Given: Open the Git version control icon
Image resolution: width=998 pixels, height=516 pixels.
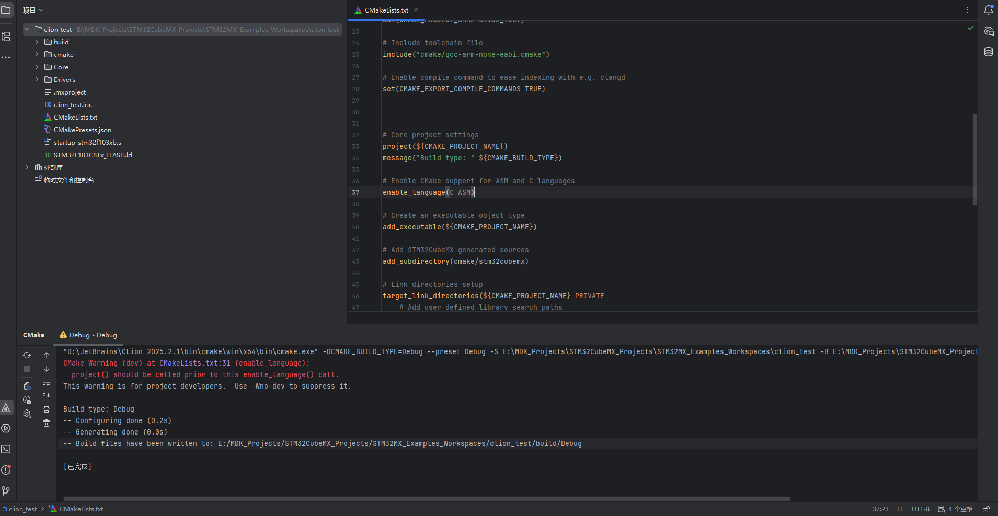Looking at the screenshot, I should point(6,491).
